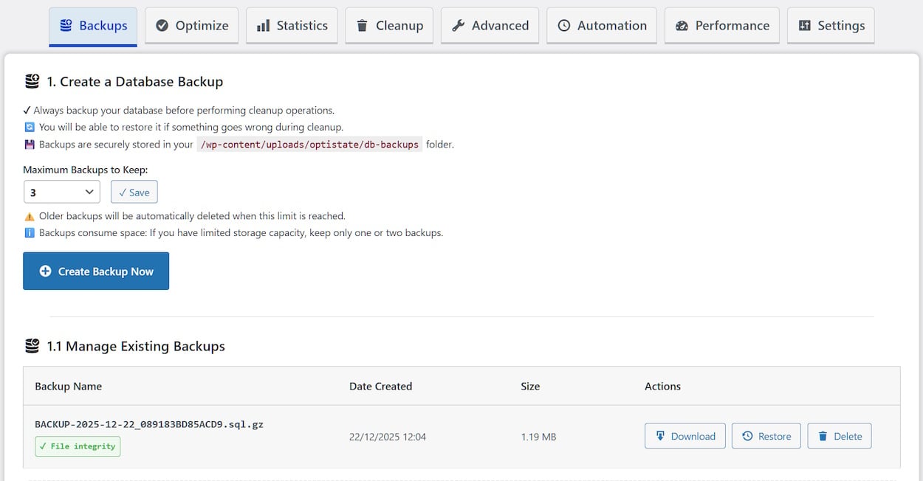Open the Maximum Backups to Keep dropdown
Screen dimensions: 923x481
tap(62, 193)
